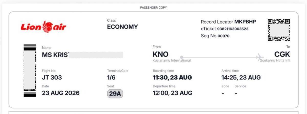Click the ECONOMY class text

coord(123,27)
